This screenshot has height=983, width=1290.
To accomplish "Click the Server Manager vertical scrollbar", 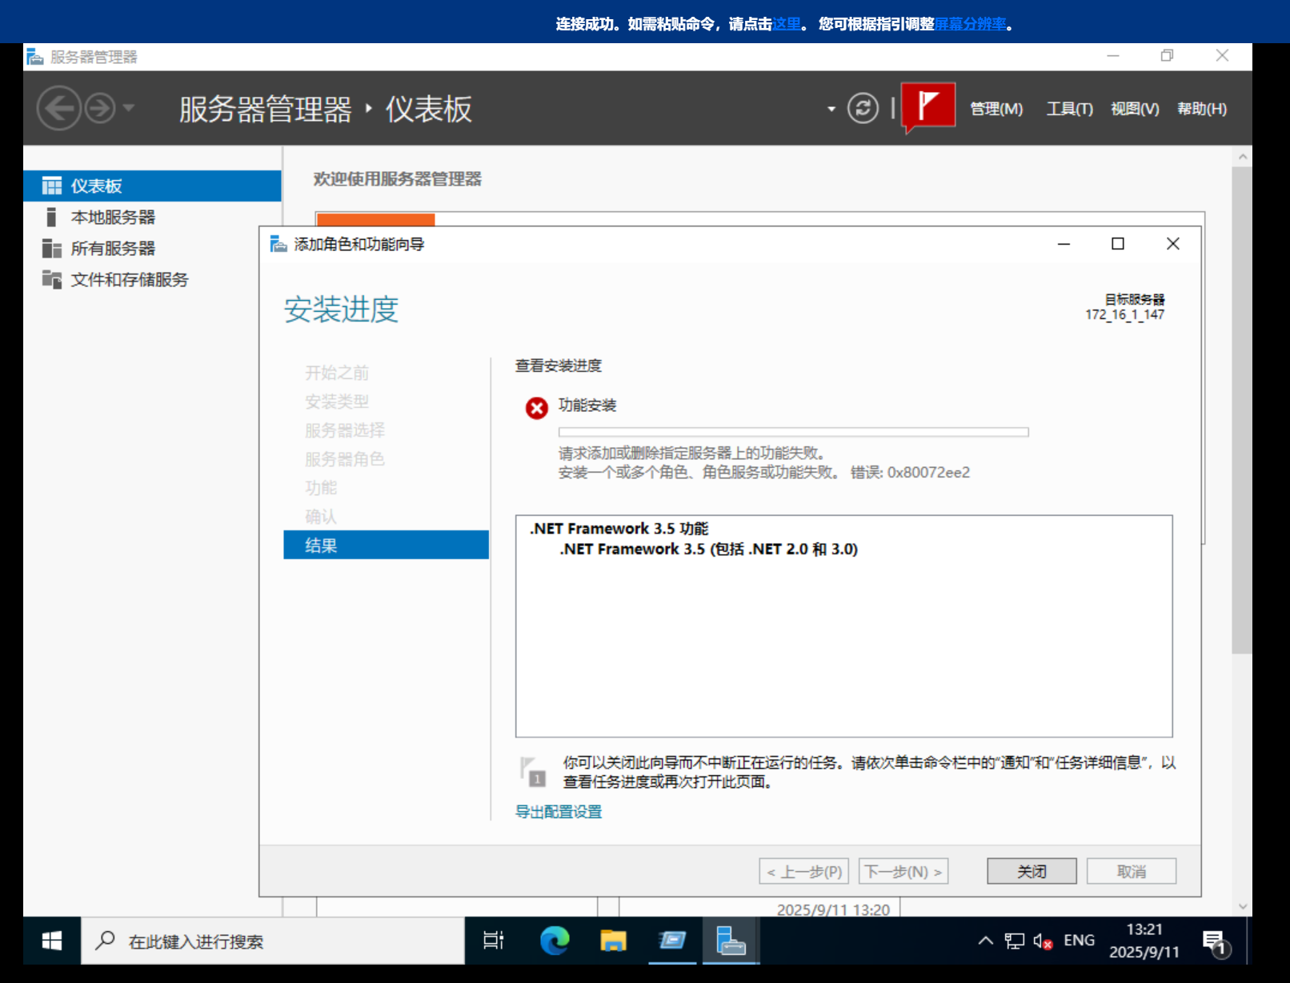I will click(x=1242, y=410).
